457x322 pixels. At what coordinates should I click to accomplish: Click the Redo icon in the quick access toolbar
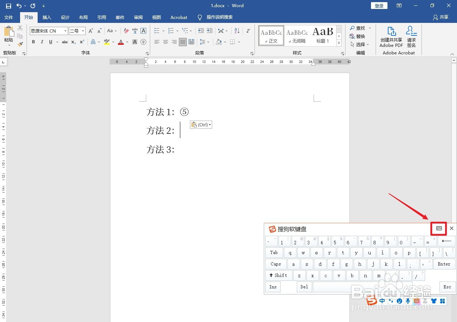(x=33, y=6)
